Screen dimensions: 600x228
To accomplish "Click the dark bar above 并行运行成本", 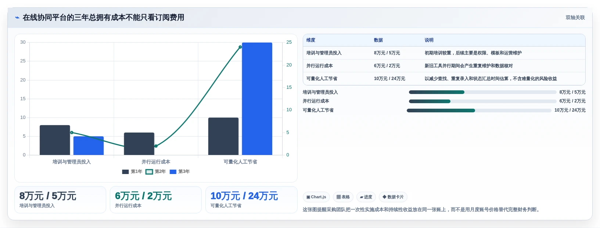I will click(x=139, y=144).
